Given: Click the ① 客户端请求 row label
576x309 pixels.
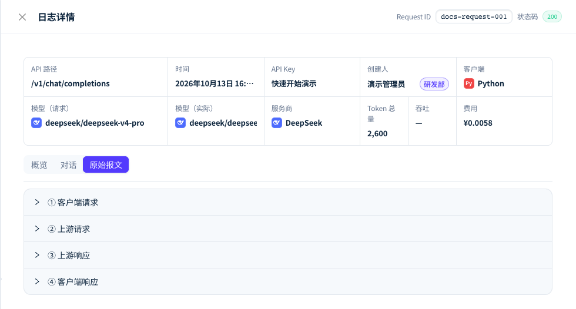Looking at the screenshot, I should pyautogui.click(x=73, y=203).
